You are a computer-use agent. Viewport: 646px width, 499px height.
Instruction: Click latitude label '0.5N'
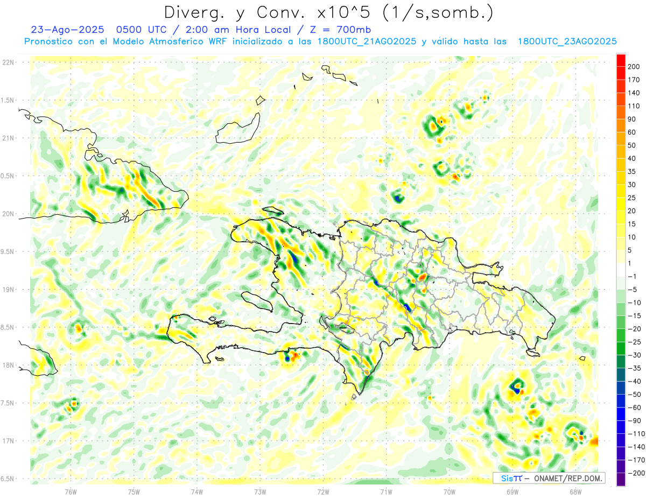point(7,176)
